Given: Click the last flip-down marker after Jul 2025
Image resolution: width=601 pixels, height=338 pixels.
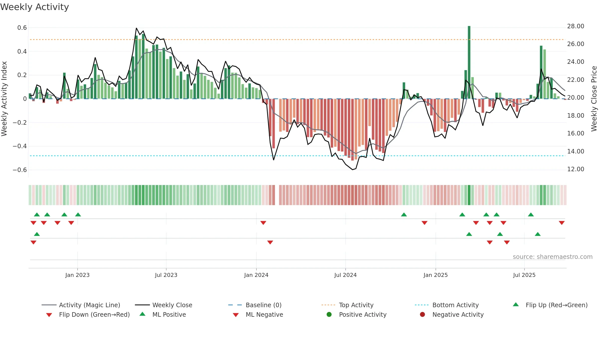Looking at the screenshot, I should coord(562,223).
